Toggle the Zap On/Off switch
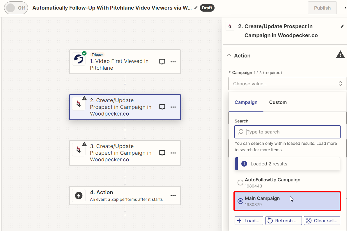Viewport: 347px width, 231px height. (16, 8)
